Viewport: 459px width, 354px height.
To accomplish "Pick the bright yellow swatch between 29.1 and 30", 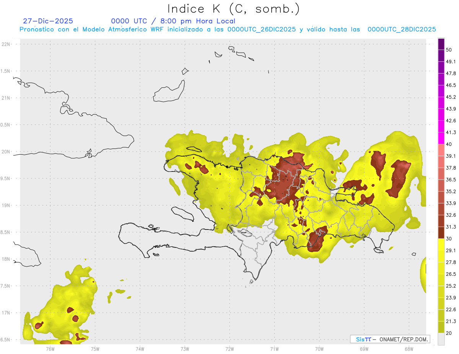I will [x=441, y=245].
